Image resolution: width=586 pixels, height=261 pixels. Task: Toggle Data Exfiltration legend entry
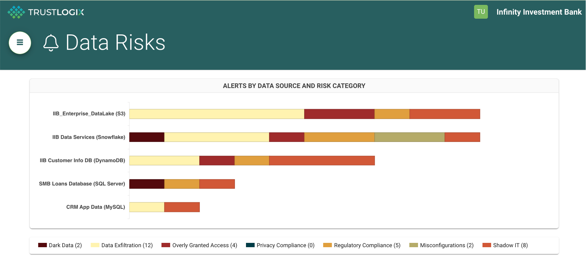tap(122, 245)
